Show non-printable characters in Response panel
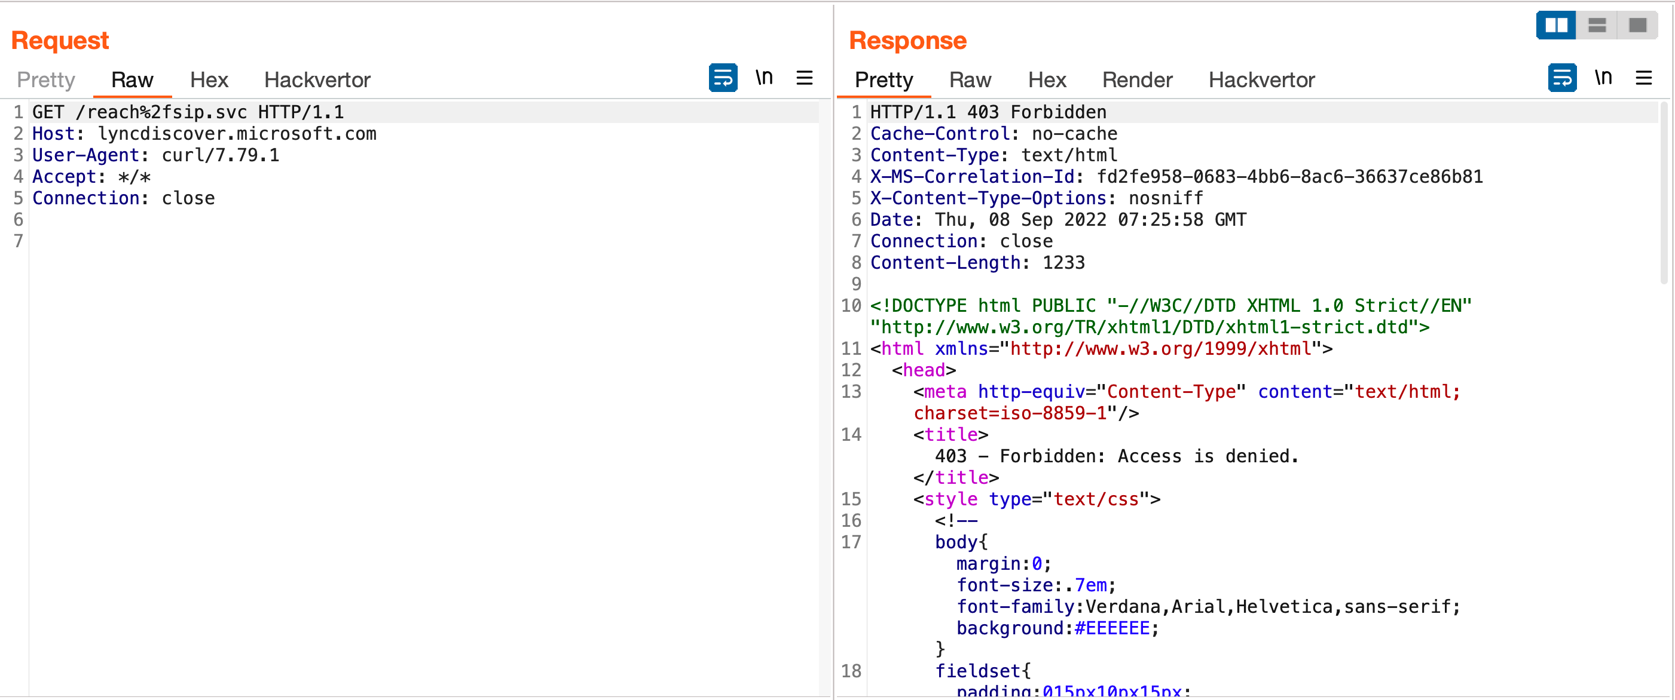The width and height of the screenshot is (1675, 700). (1603, 78)
